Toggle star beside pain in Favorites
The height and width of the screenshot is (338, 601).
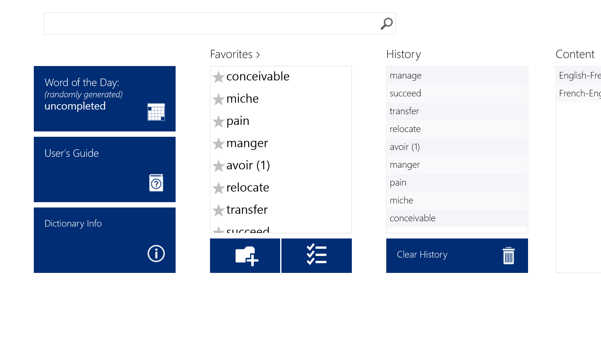point(218,121)
